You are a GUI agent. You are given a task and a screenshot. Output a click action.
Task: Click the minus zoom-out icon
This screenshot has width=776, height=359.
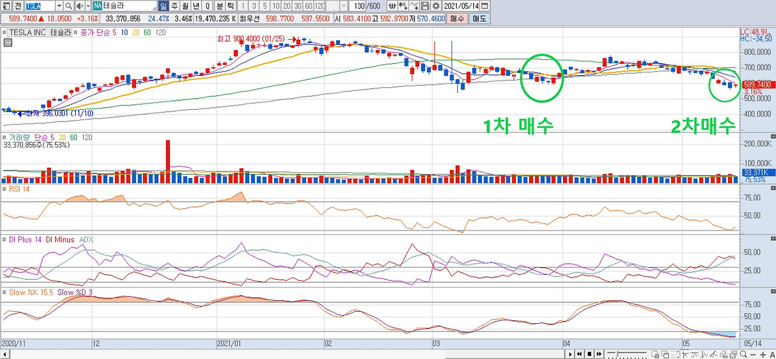pos(753,354)
